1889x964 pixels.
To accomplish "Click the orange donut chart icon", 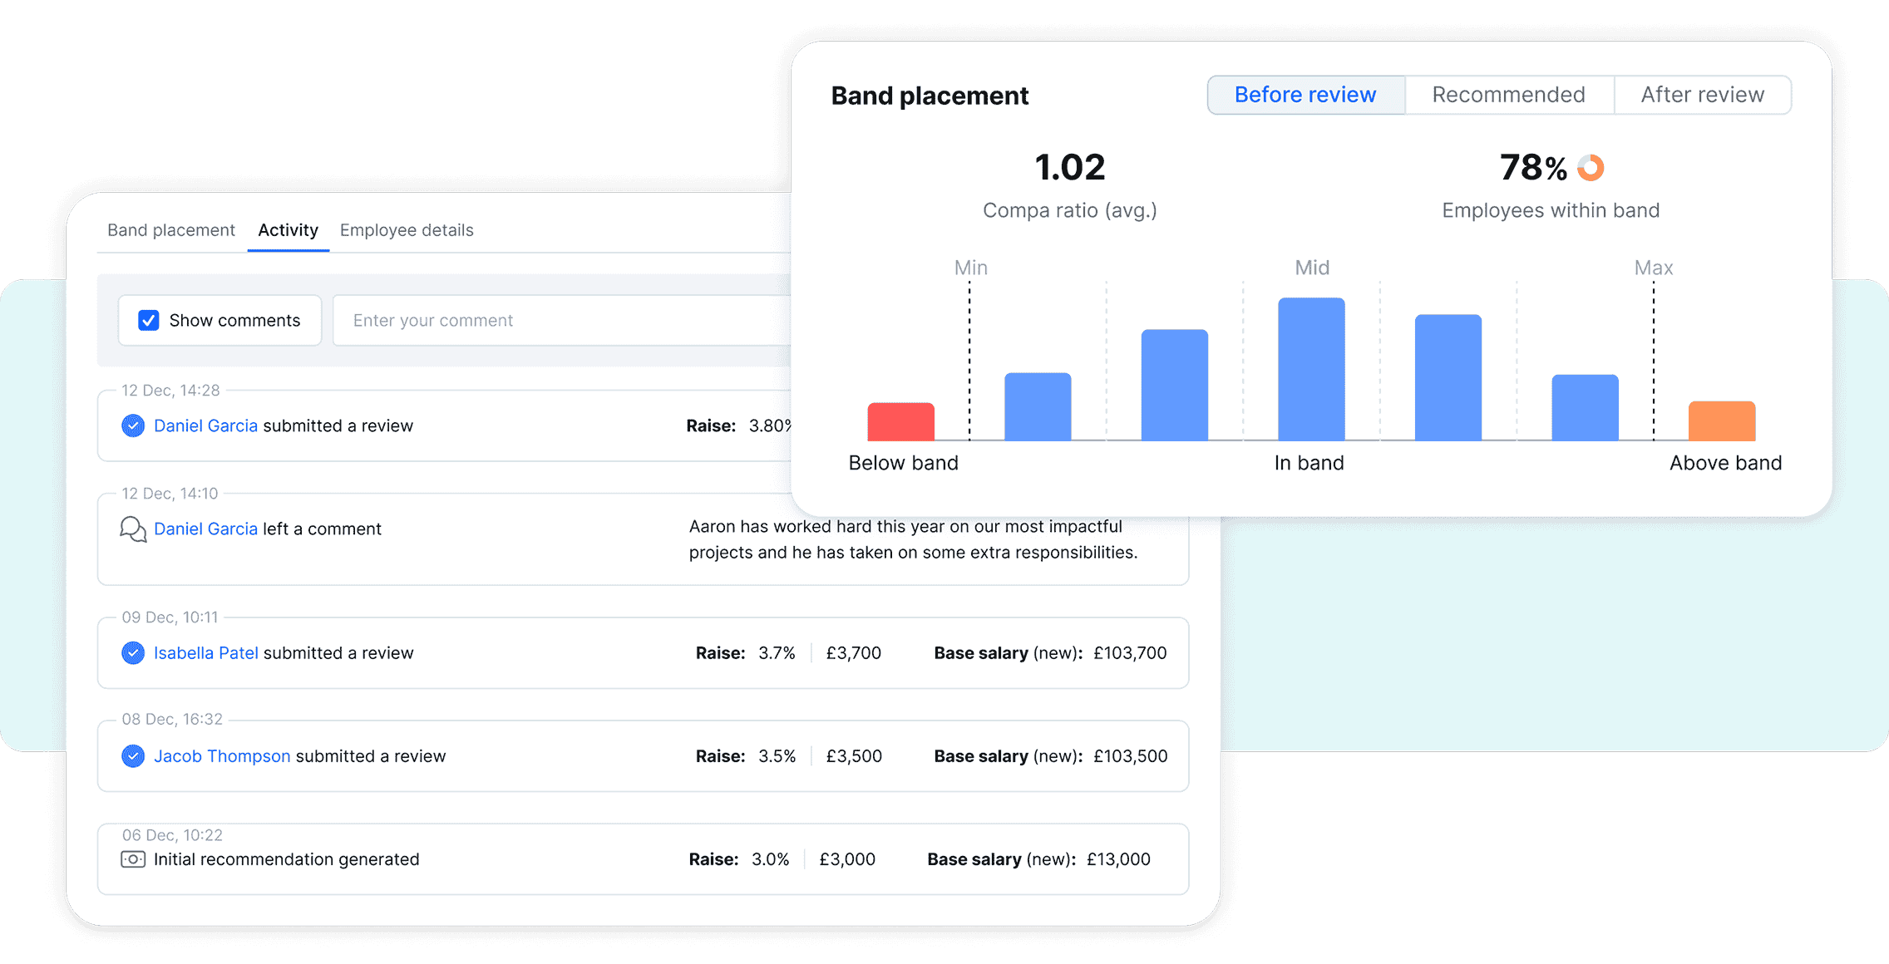I will coord(1591,167).
